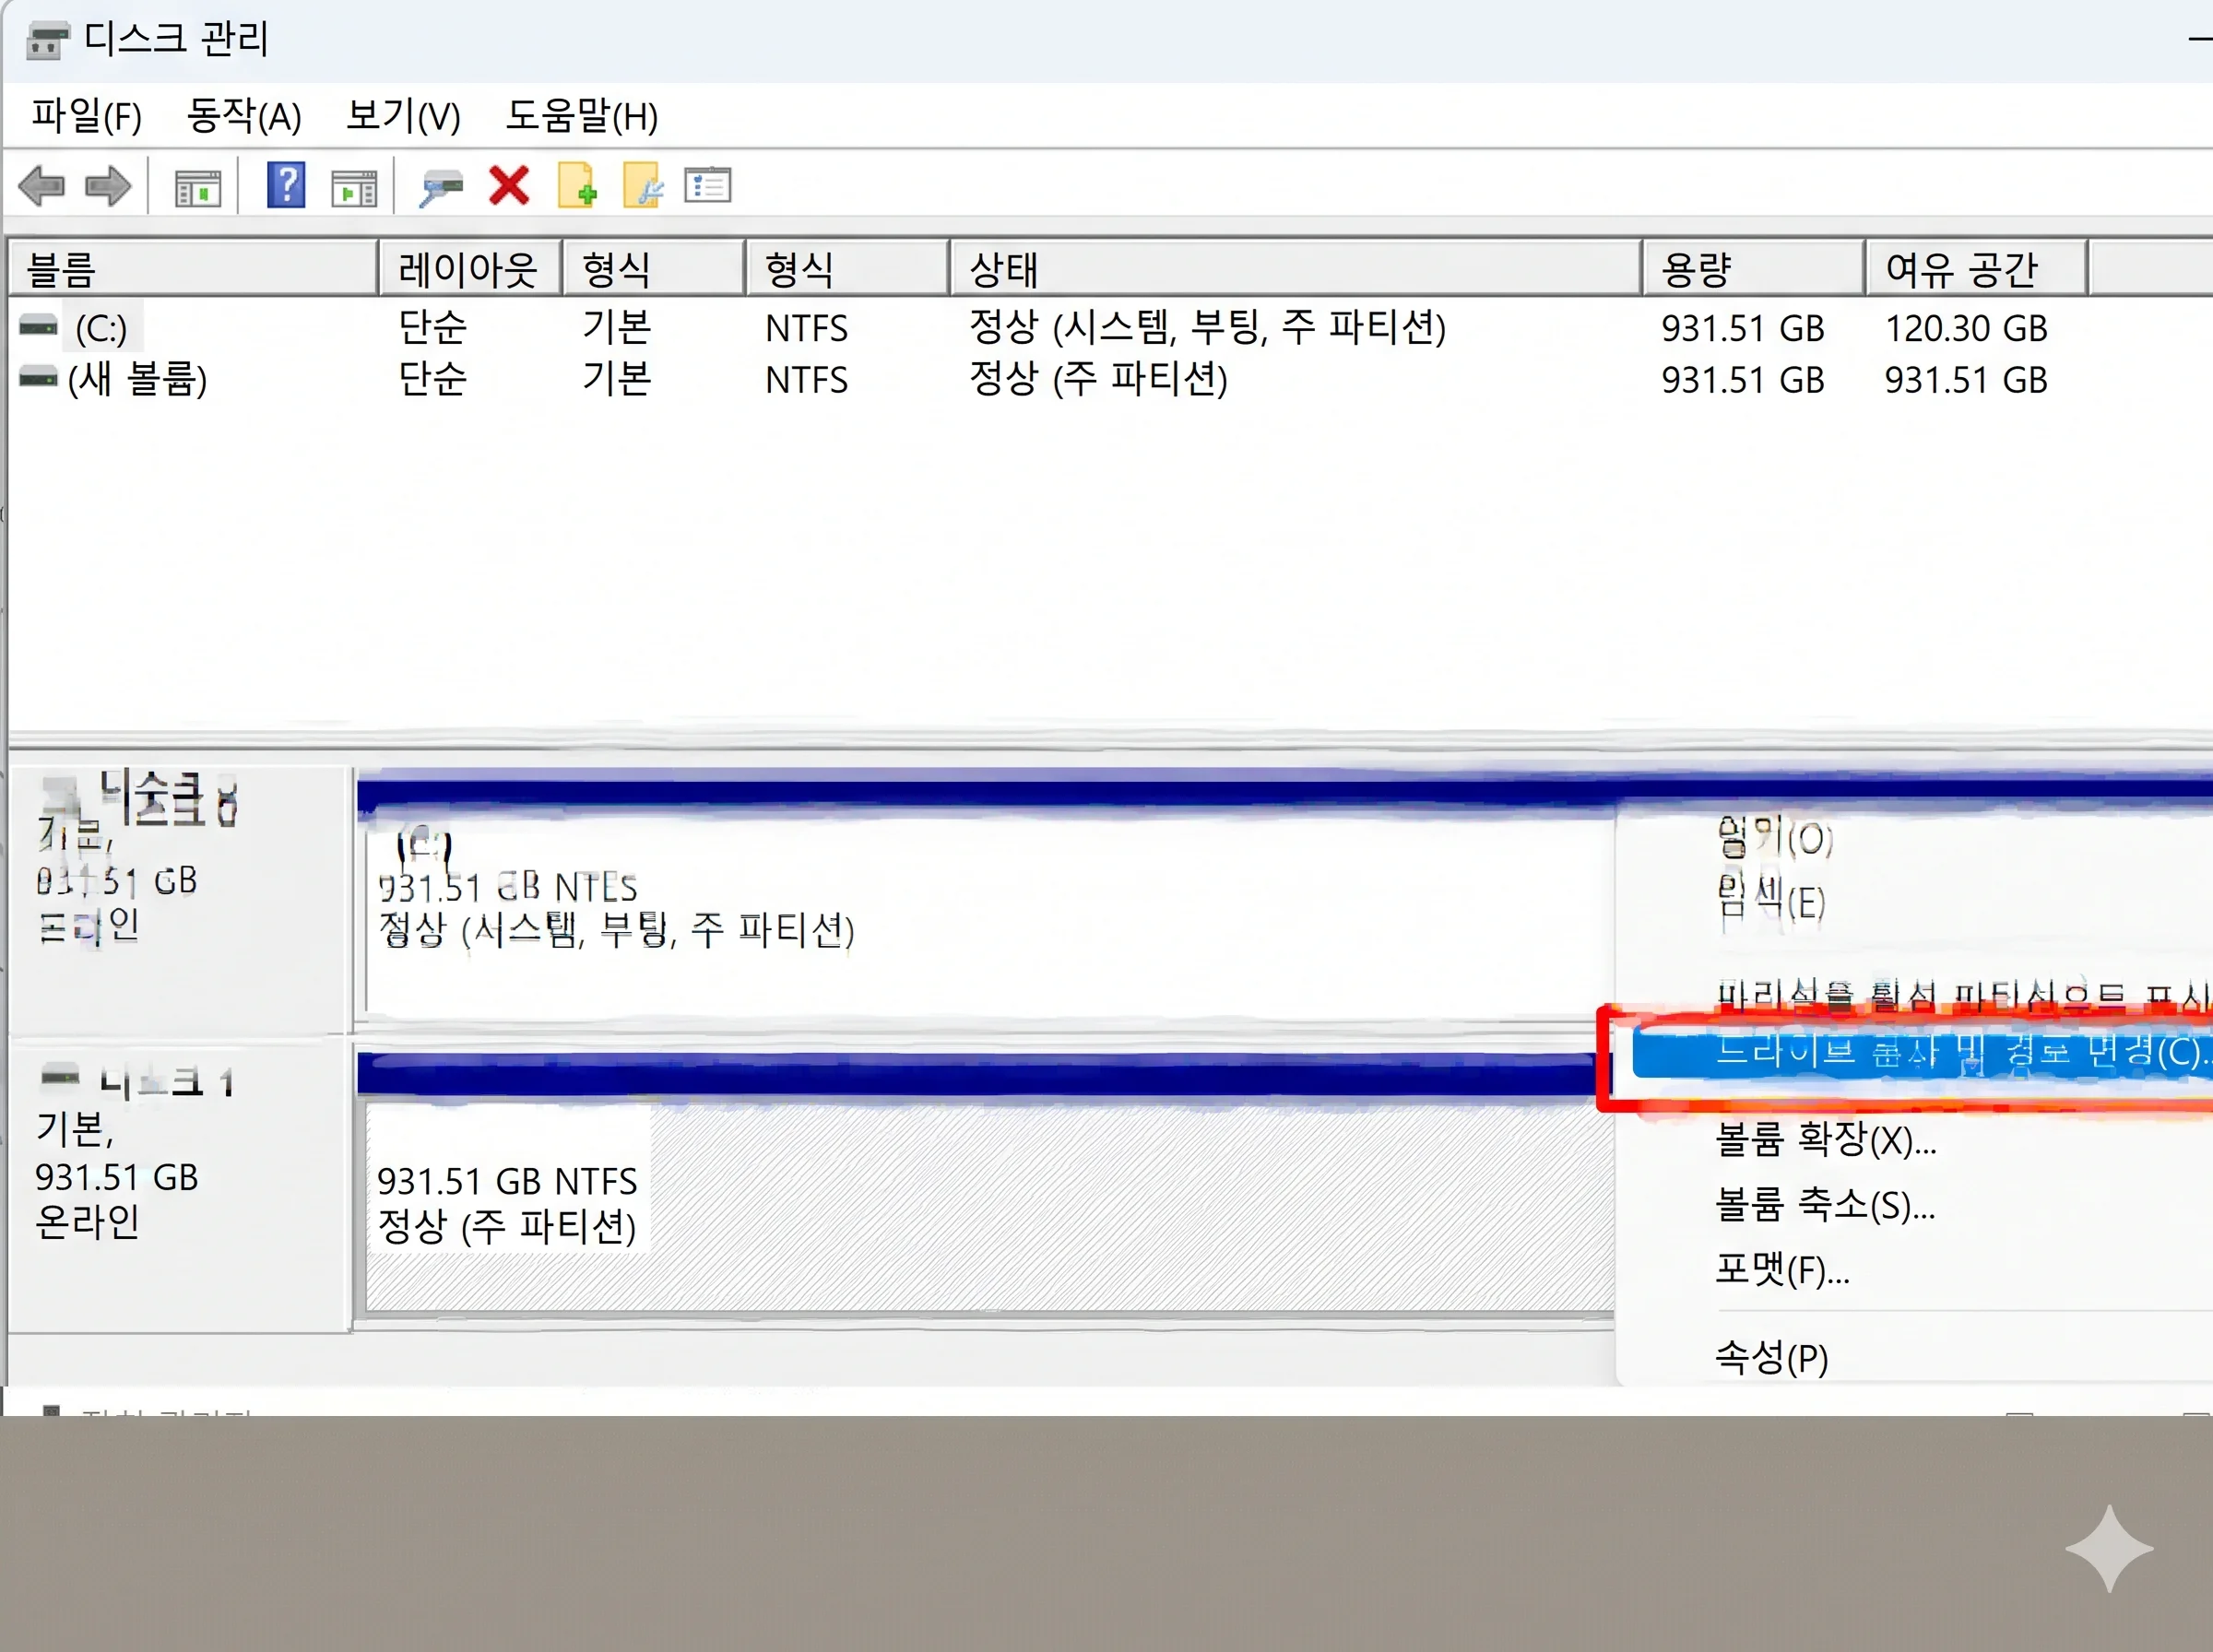Open the 동작(A) menu
2213x1652 pixels.
244,116
